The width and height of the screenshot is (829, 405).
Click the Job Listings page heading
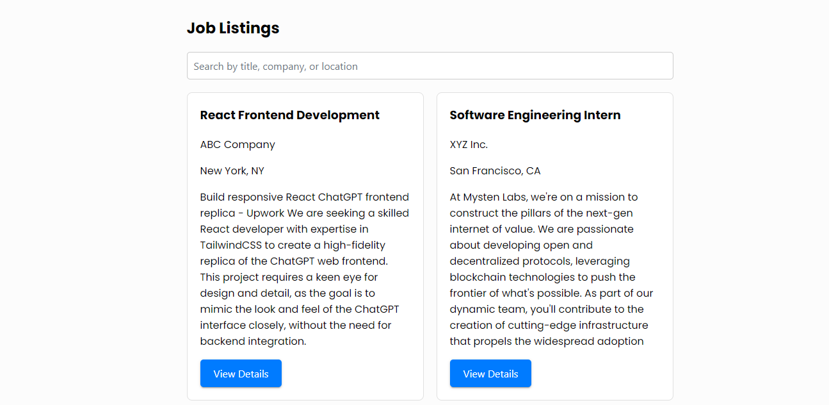pyautogui.click(x=233, y=28)
